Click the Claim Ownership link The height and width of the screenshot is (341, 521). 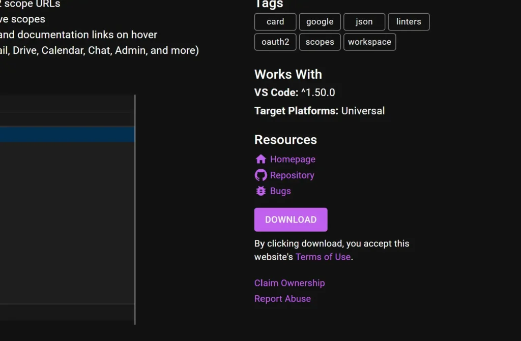(290, 283)
